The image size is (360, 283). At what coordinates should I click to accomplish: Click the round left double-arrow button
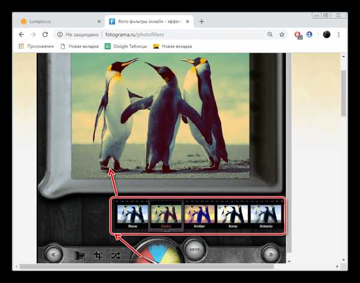click(x=54, y=254)
